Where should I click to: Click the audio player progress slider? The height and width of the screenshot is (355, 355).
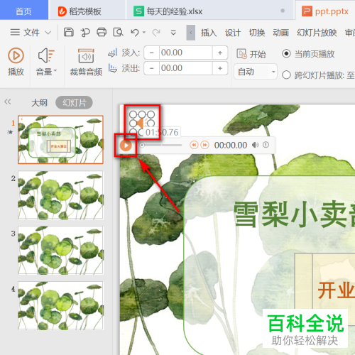[161, 145]
